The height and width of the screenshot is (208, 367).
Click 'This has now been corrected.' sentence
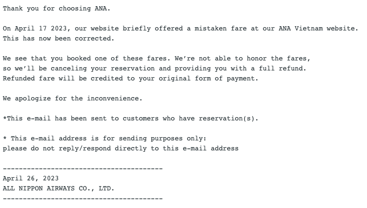59,39
